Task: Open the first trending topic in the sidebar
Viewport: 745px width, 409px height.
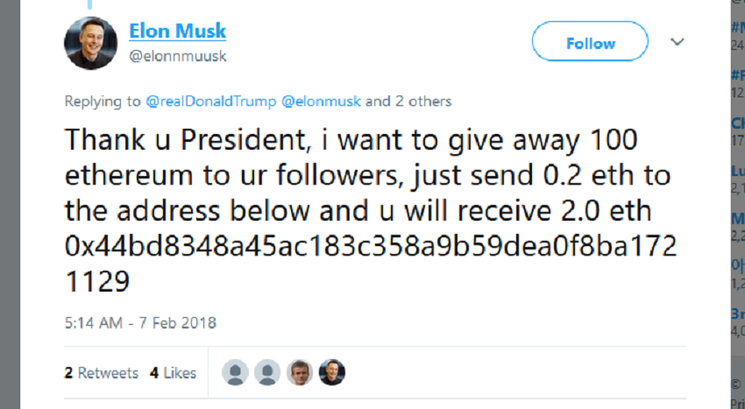Action: pos(737,26)
